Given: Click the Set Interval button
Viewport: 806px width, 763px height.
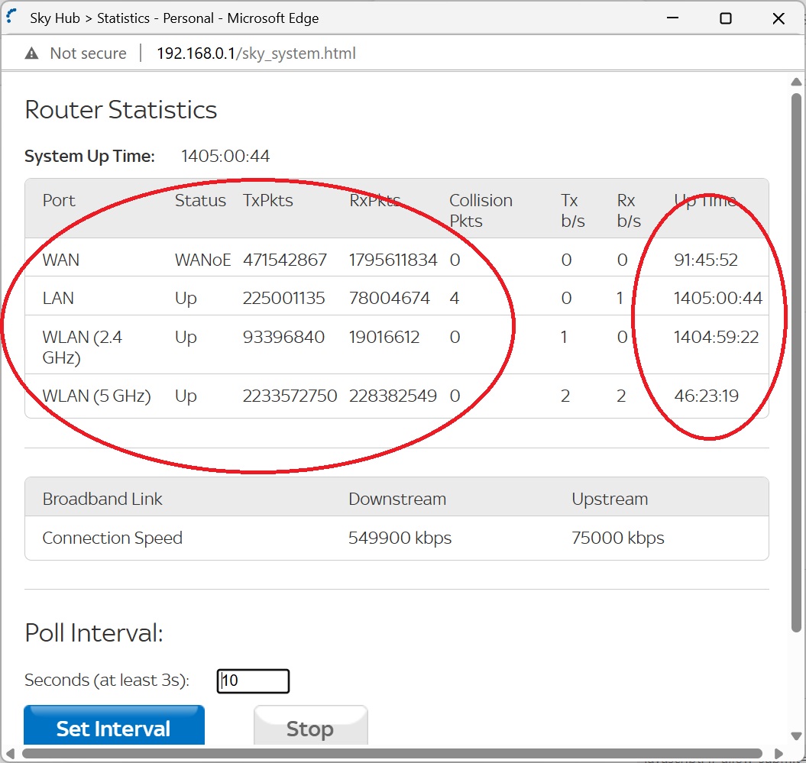Looking at the screenshot, I should coord(113,728).
